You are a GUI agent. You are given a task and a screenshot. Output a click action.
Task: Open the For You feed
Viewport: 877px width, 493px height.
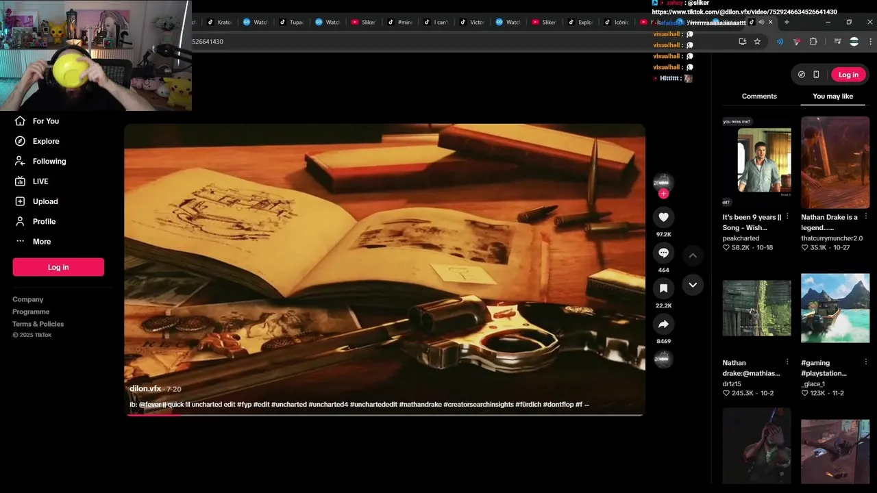pos(38,121)
